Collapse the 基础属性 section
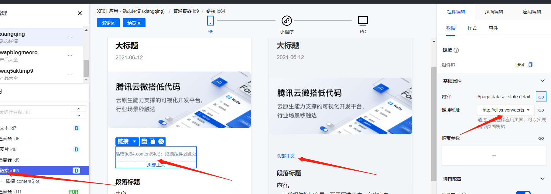551x194 pixels. click(542, 81)
